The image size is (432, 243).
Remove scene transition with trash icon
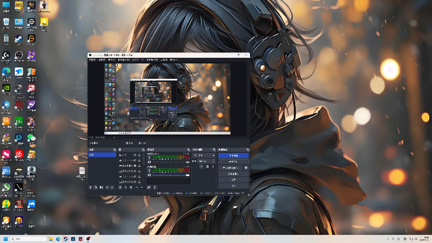[x=207, y=166]
